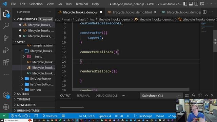
Task: Click the VS Code logo in title bar
Action: coord(4,4)
